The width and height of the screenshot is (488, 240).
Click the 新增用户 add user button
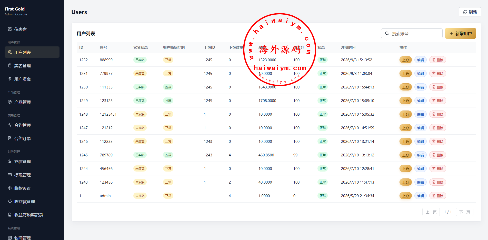[460, 33]
